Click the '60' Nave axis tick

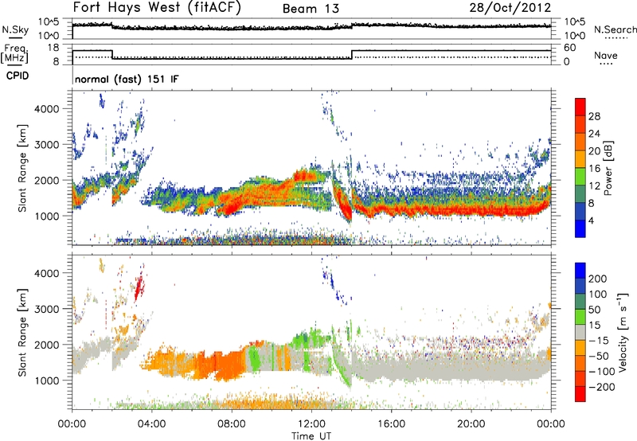pos(570,48)
